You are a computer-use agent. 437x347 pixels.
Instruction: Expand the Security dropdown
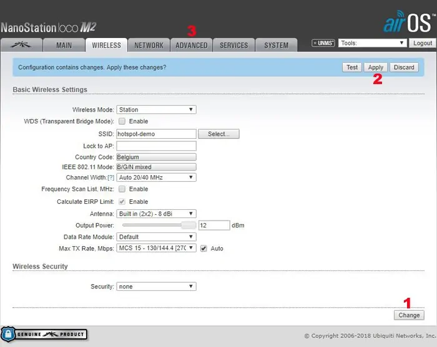156,287
